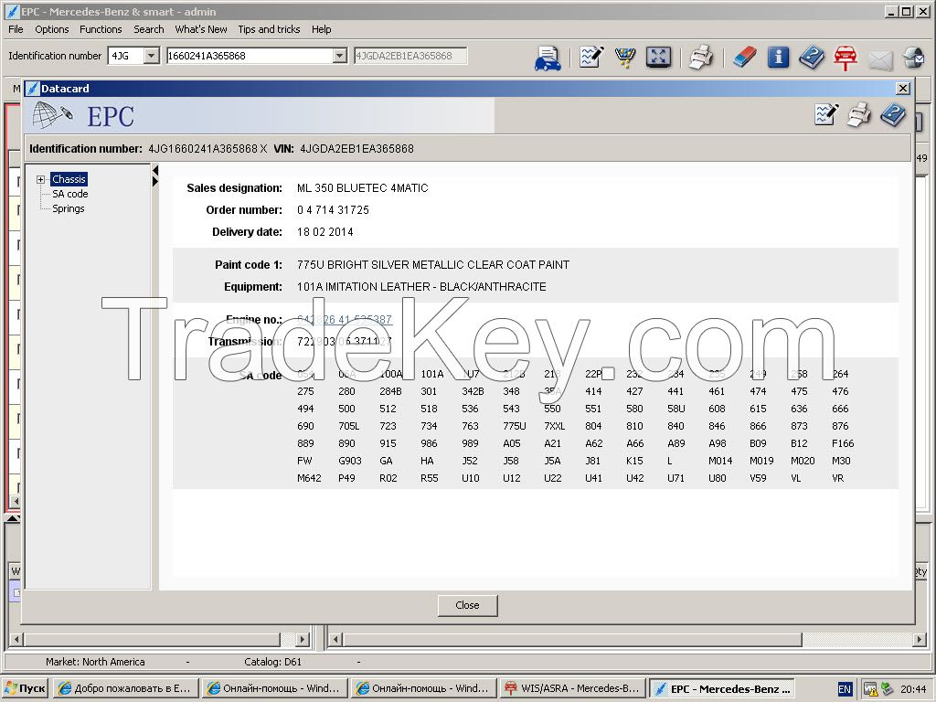The width and height of the screenshot is (936, 702).
Task: Click the eraser icon
Action: (744, 58)
